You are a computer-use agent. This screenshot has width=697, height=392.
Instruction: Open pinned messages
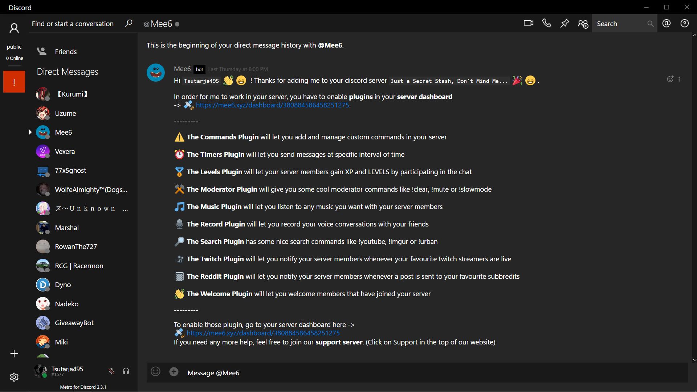click(564, 24)
